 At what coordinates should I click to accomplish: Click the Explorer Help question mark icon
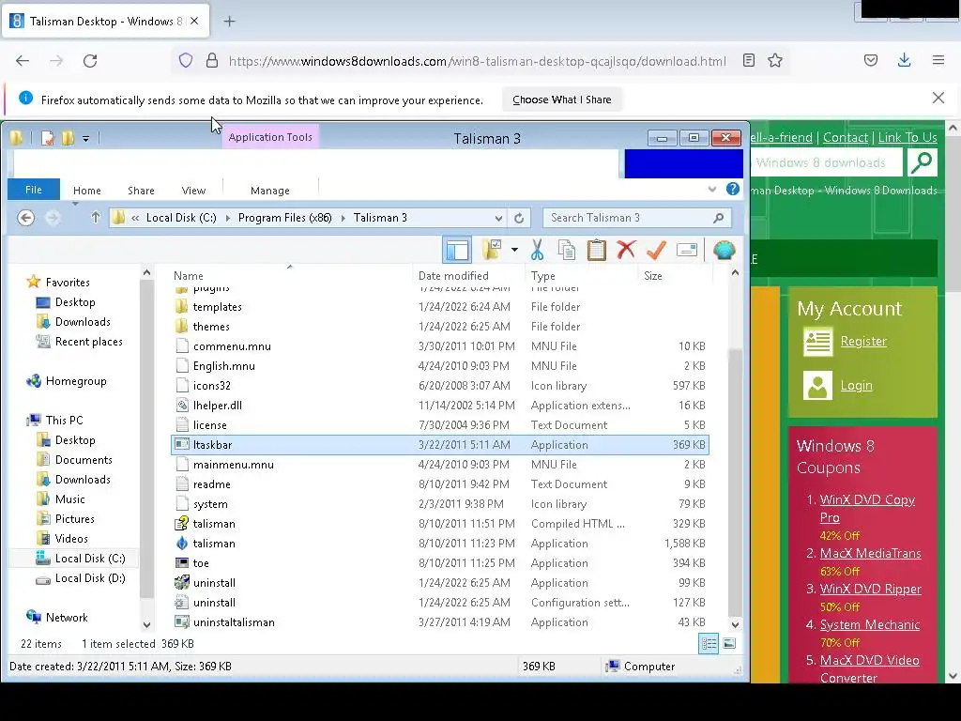pyautogui.click(x=732, y=189)
